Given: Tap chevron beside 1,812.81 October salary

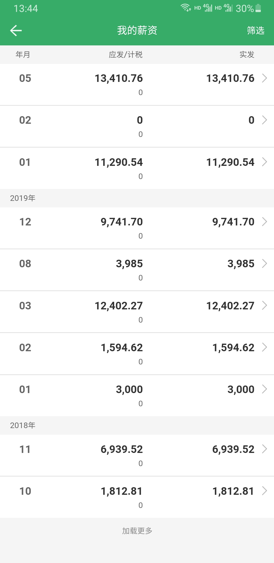Looking at the screenshot, I should 264,491.
